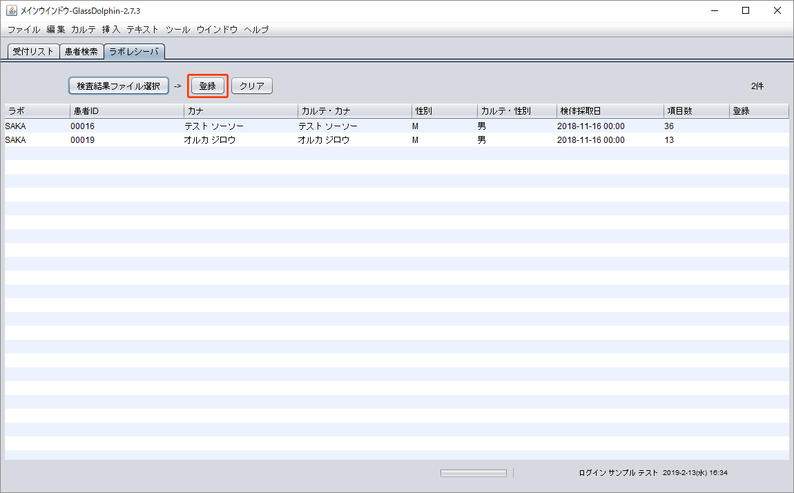Switch to the 患者検索 tab
This screenshot has width=794, height=493.
tap(81, 52)
